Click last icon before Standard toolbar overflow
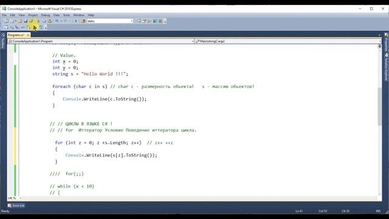Screen dimensions: 389x219 coord(160,21)
